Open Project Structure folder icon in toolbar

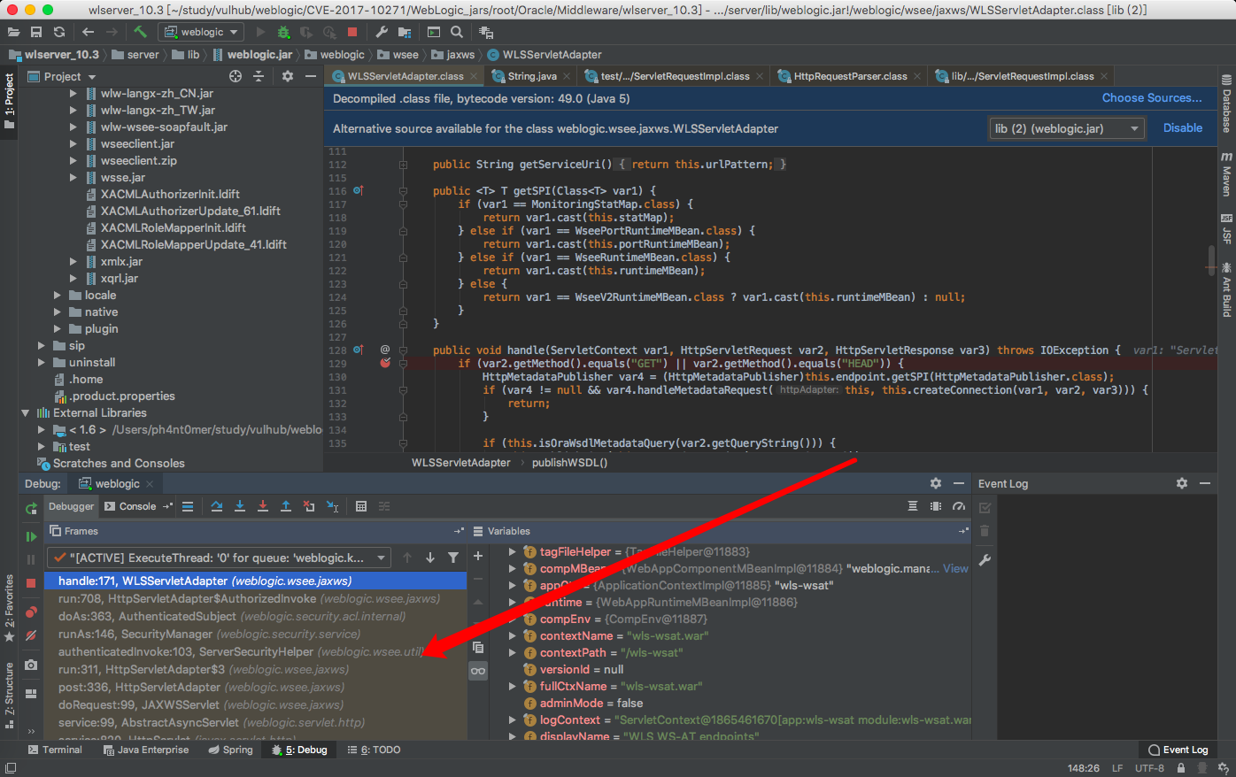coord(405,32)
